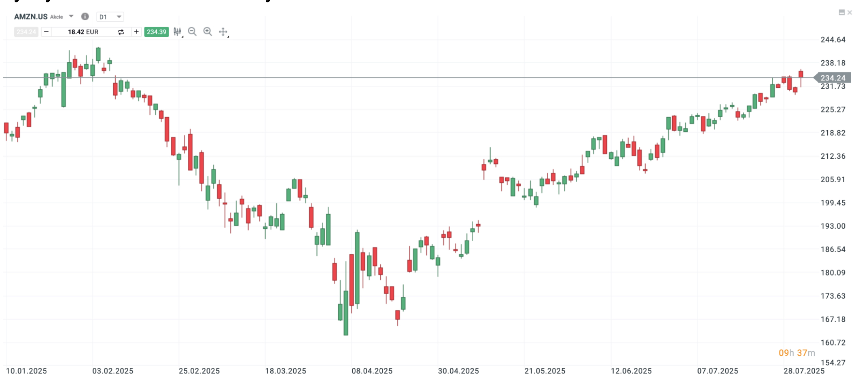Increase trade volume with plus button
Screen dimensions: 856x384
(x=136, y=32)
